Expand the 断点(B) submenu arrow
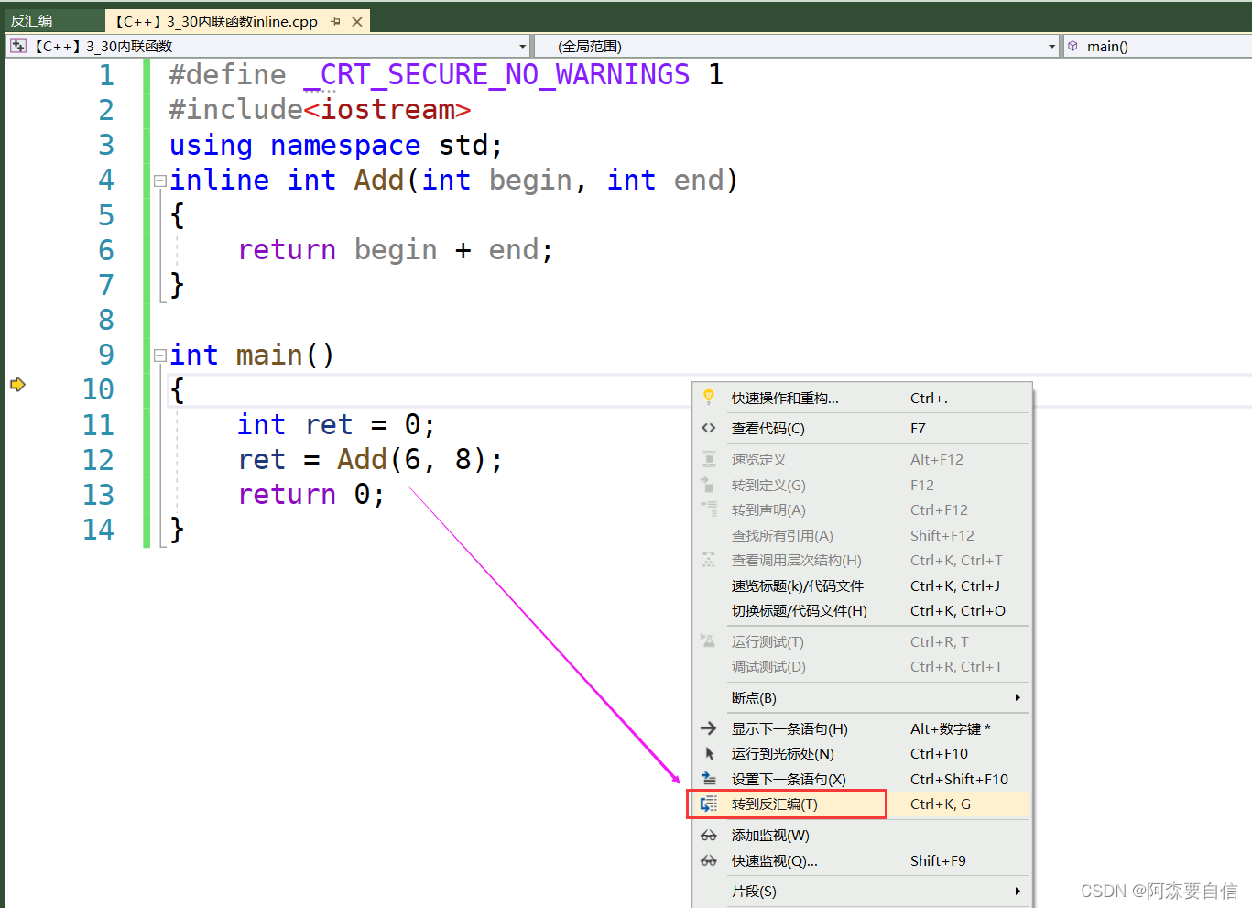The width and height of the screenshot is (1252, 908). point(1018,697)
